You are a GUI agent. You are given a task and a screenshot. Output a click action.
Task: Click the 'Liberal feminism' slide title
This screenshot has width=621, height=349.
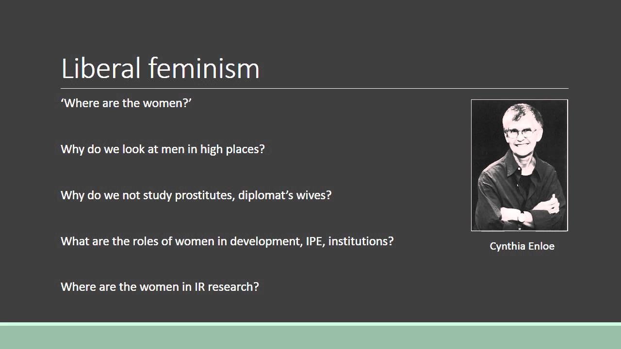(160, 68)
